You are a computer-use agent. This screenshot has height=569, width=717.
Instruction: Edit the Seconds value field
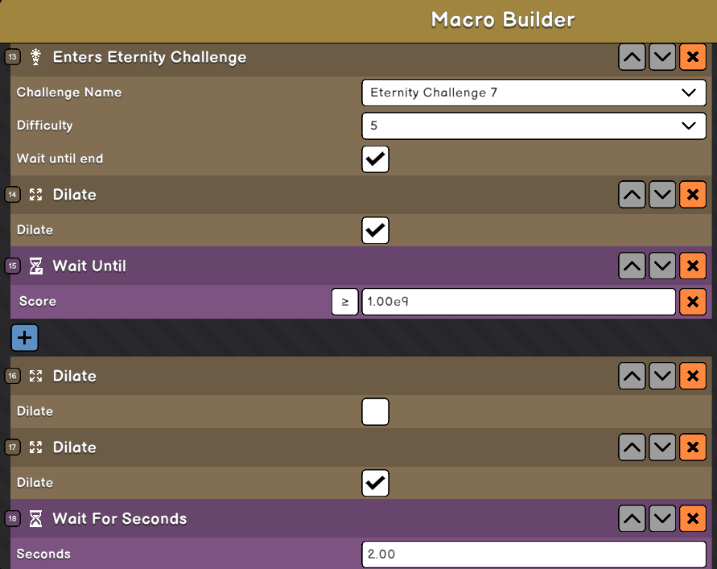(534, 555)
